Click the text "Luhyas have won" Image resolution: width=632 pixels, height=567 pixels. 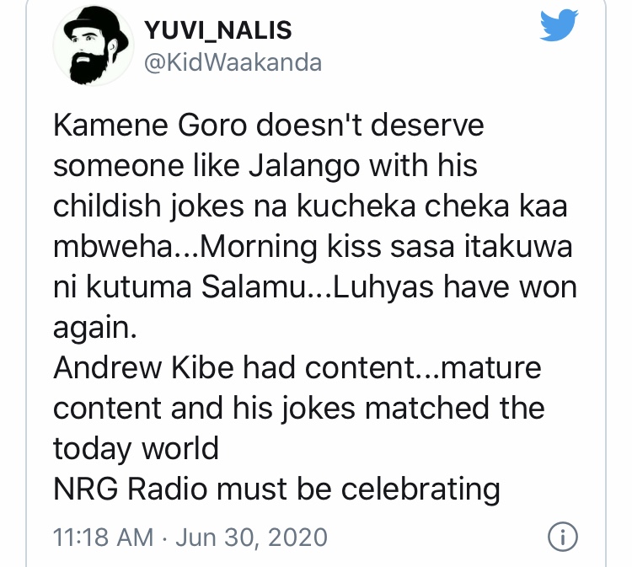pyautogui.click(x=455, y=287)
